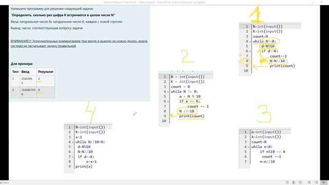Collapse the 'if a == K:' fold arrow in snippet 2

tap(168, 102)
